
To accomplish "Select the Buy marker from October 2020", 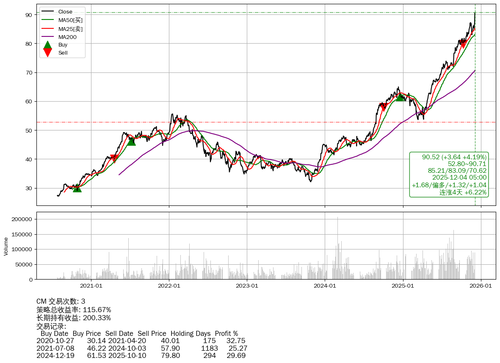I will click(77, 188).
